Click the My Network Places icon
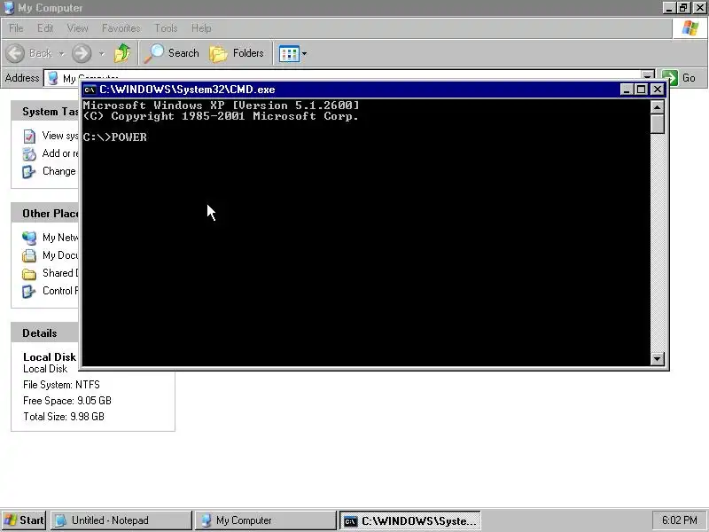The image size is (709, 532). tap(29, 238)
